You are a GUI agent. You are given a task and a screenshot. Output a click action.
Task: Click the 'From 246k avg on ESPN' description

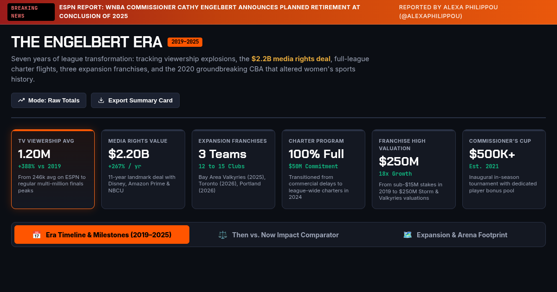pos(52,184)
